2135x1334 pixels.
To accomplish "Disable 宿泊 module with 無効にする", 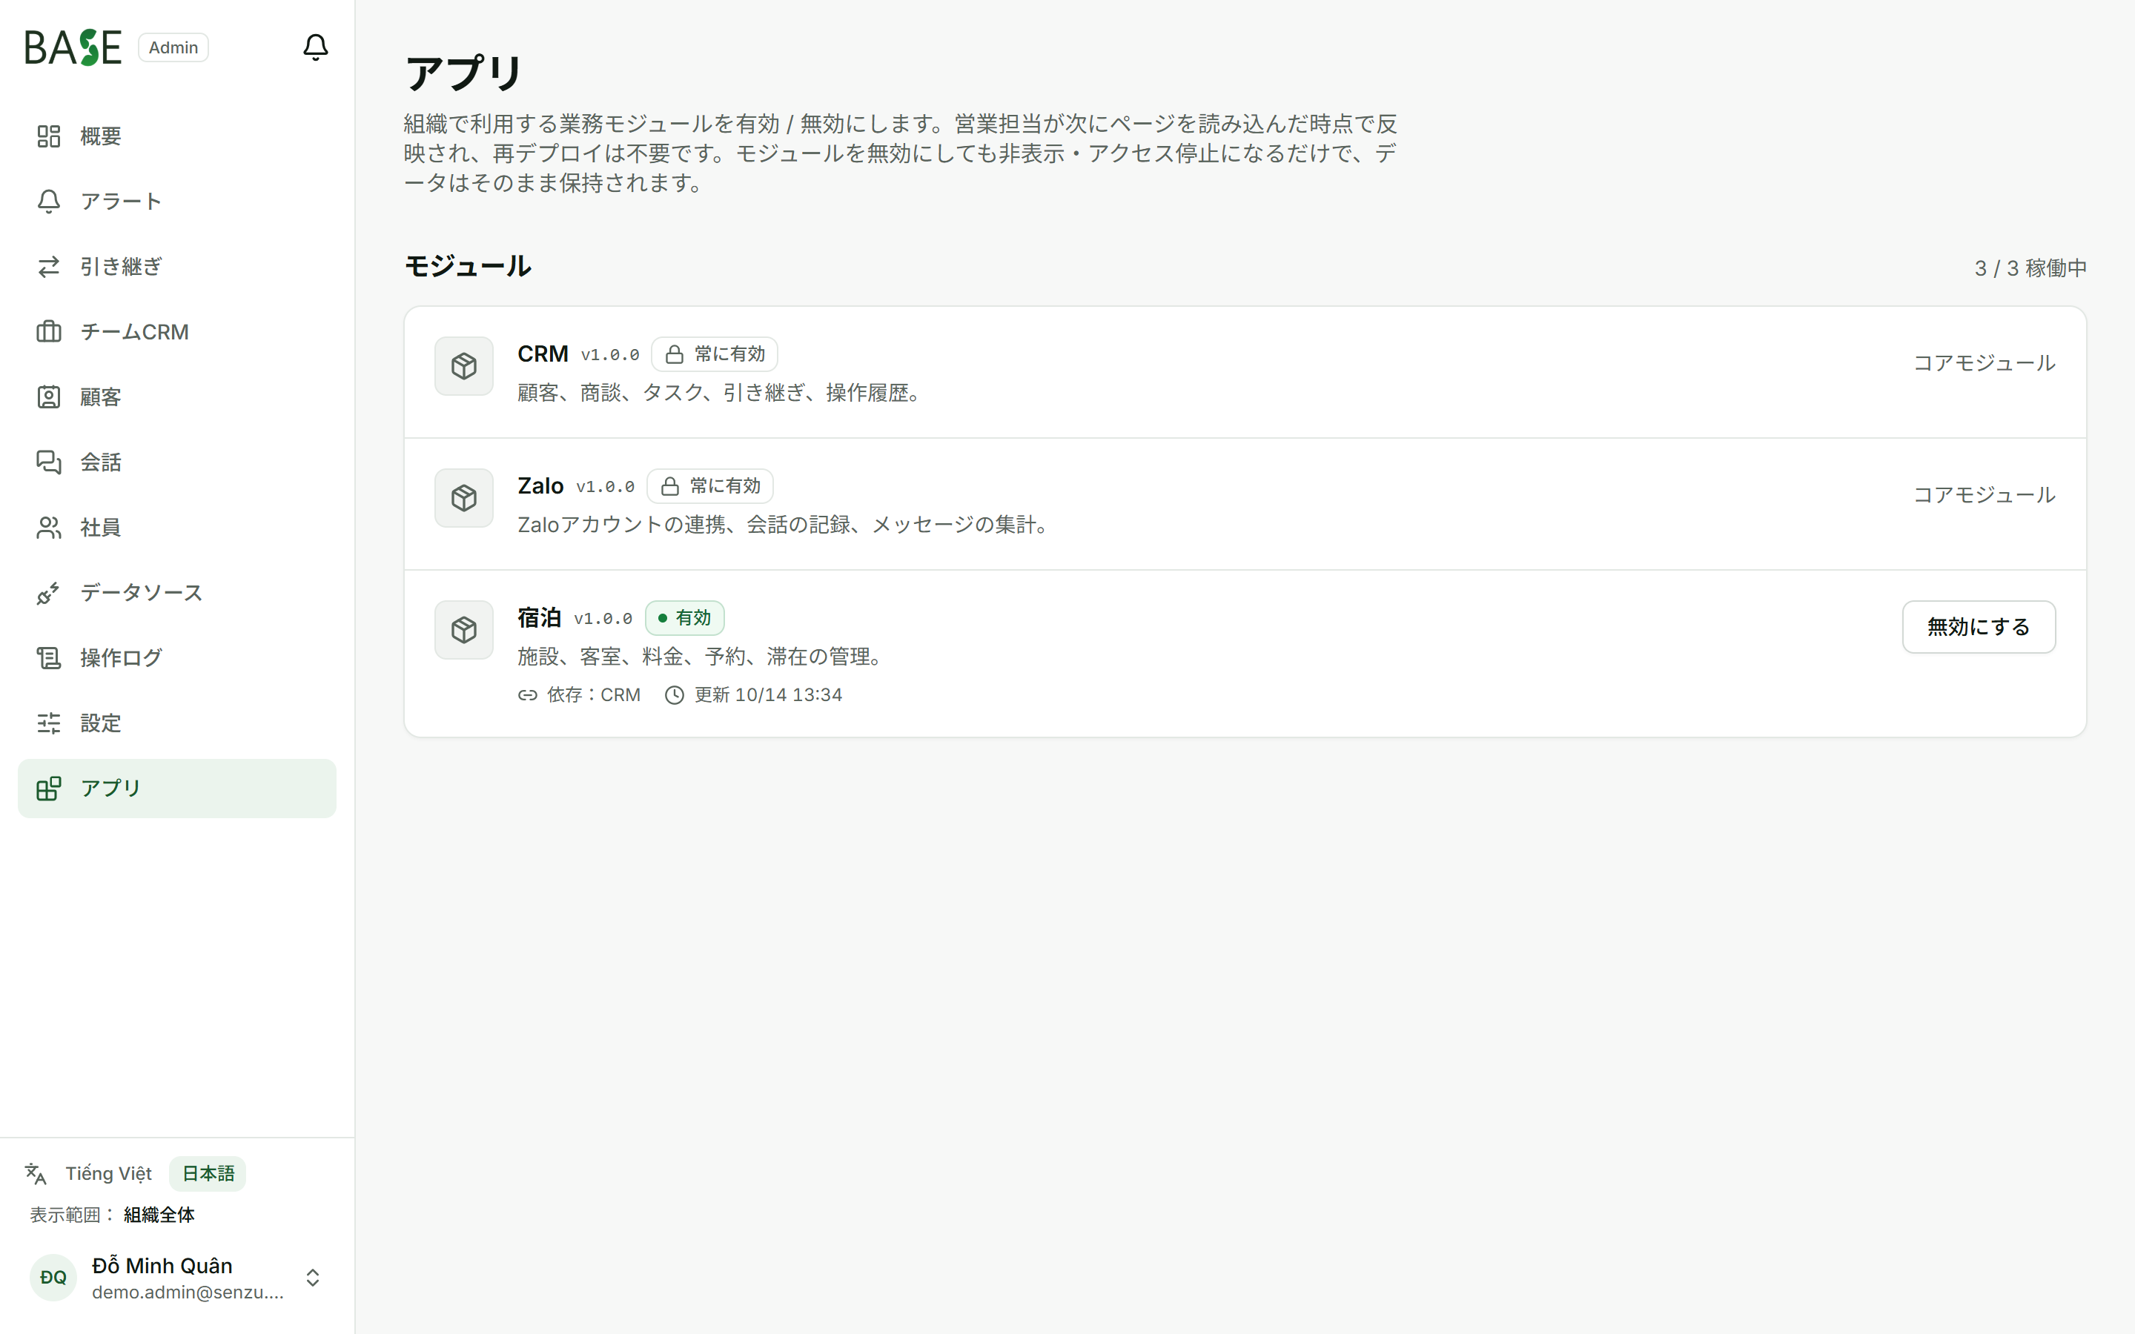I will [x=1979, y=627].
